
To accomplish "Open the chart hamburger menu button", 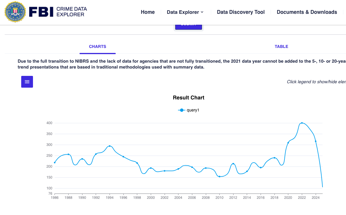I will point(27,82).
